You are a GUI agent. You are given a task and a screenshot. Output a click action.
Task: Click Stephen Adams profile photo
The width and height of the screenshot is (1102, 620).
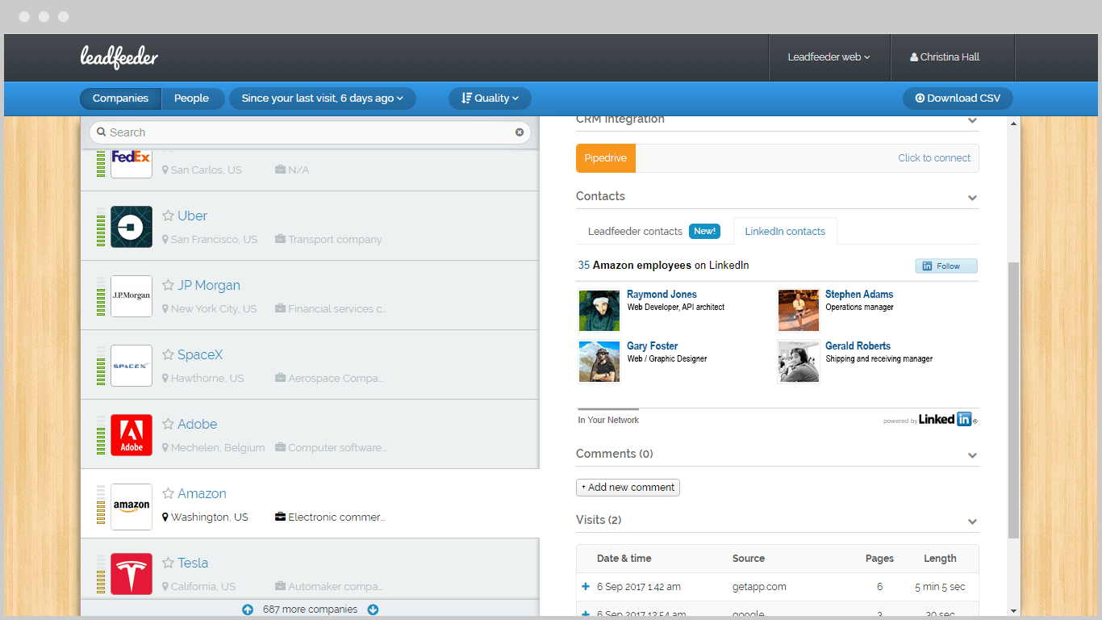799,310
